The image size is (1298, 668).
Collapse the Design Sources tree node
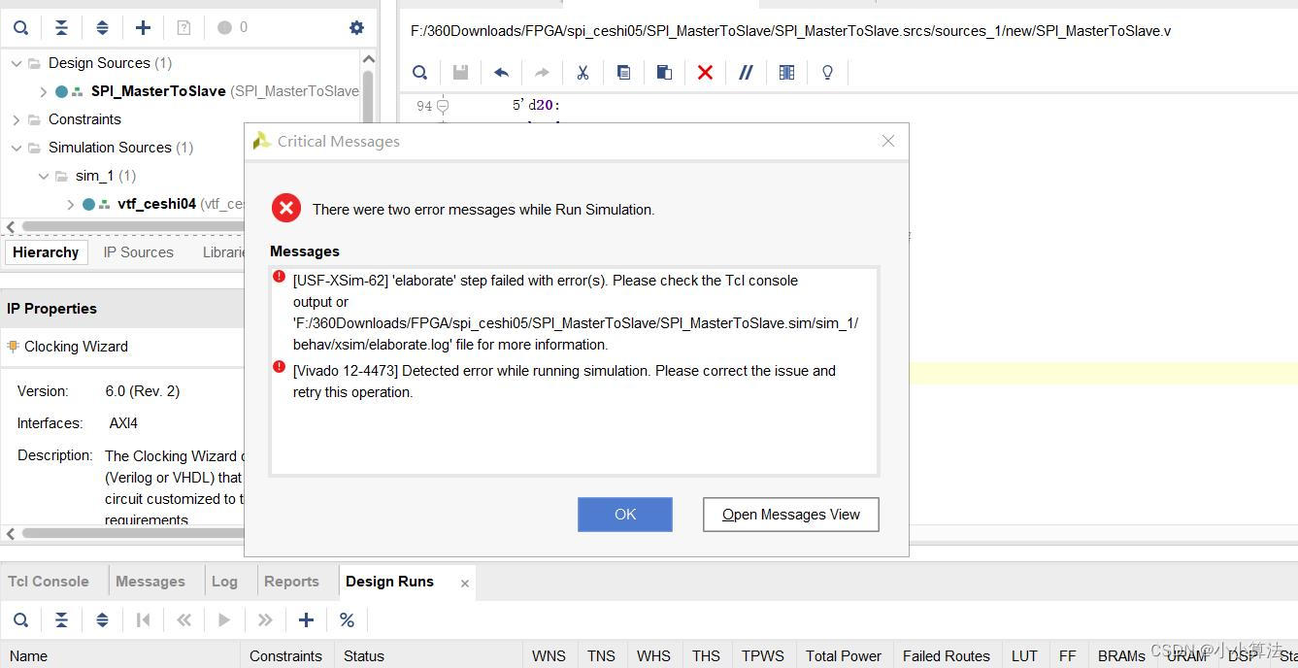16,63
